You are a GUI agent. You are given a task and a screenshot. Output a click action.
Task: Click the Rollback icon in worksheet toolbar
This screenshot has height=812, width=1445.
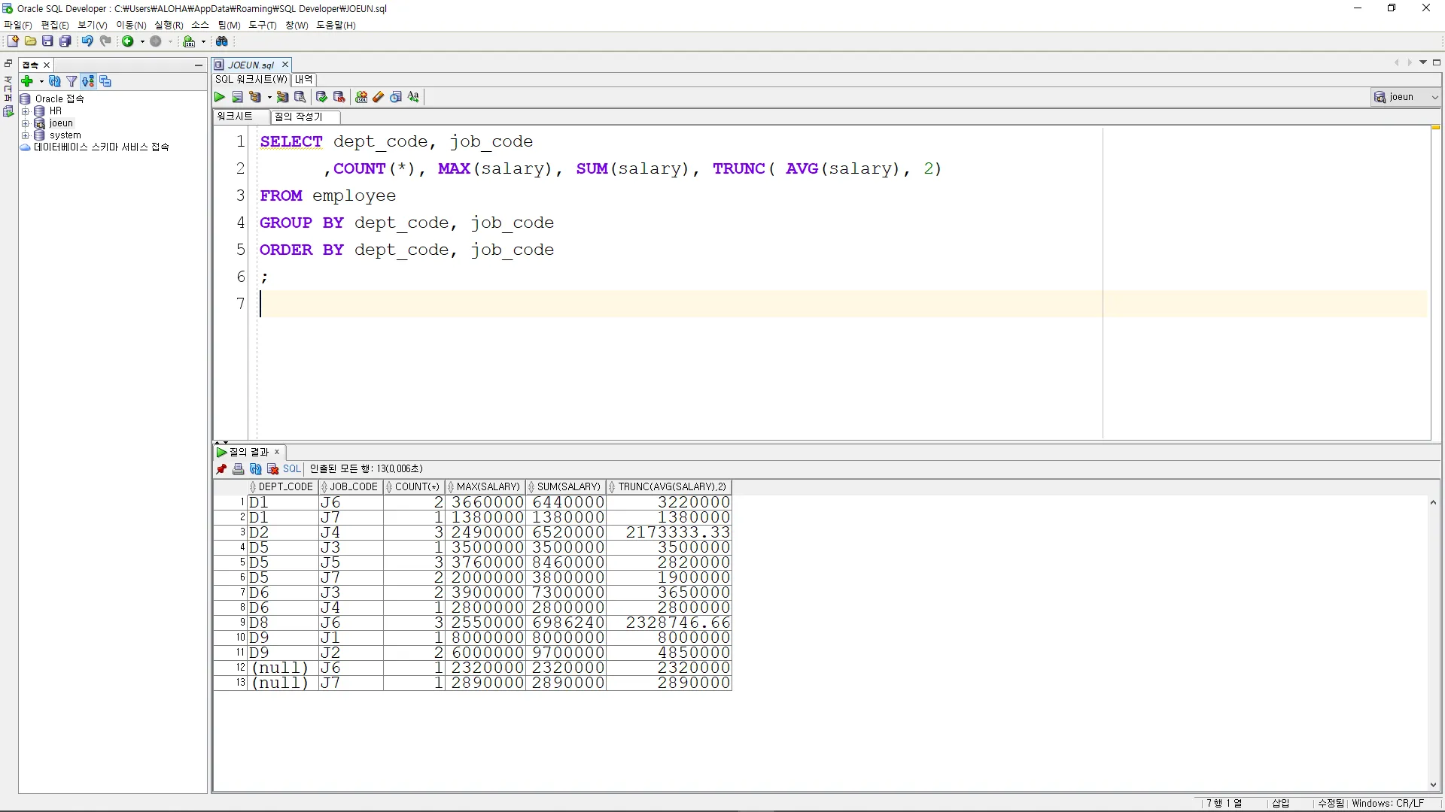(x=339, y=97)
